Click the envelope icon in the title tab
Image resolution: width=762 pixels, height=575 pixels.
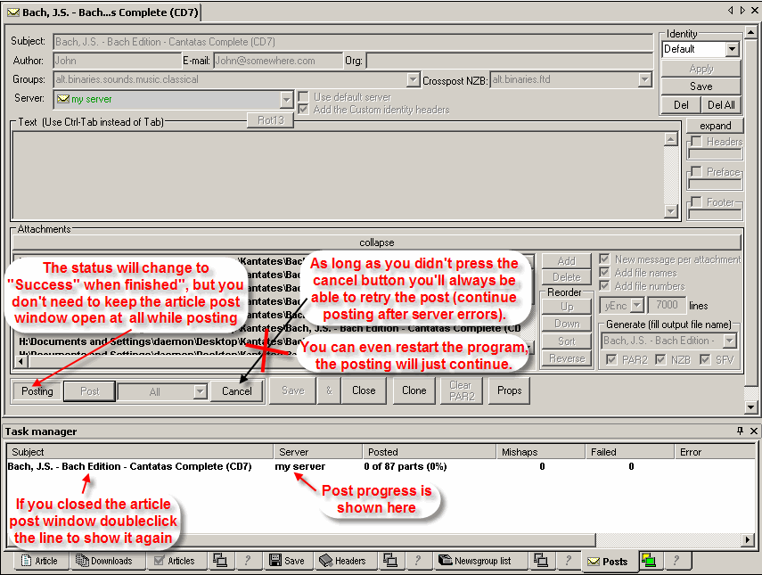point(12,12)
